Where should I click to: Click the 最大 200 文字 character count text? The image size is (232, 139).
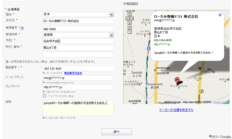pyautogui.click(x=59, y=118)
